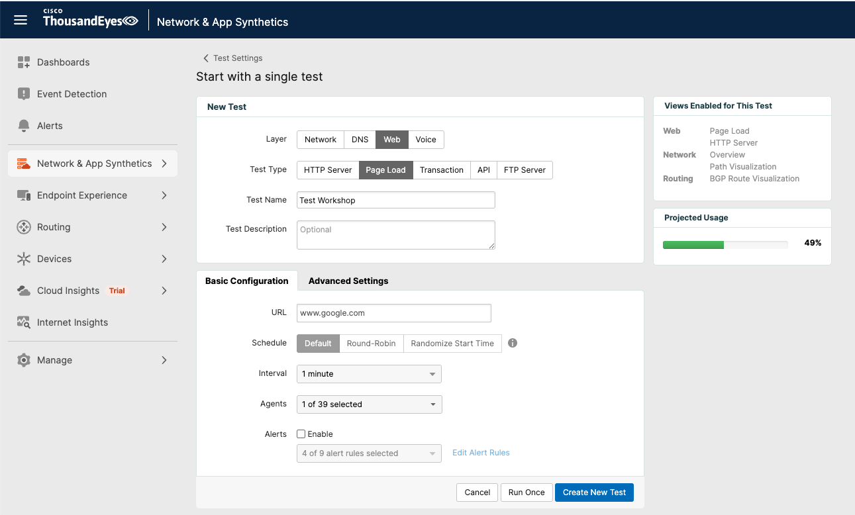The height and width of the screenshot is (515, 855).
Task: Click the Endpoint Experience monitor icon
Action: point(24,195)
